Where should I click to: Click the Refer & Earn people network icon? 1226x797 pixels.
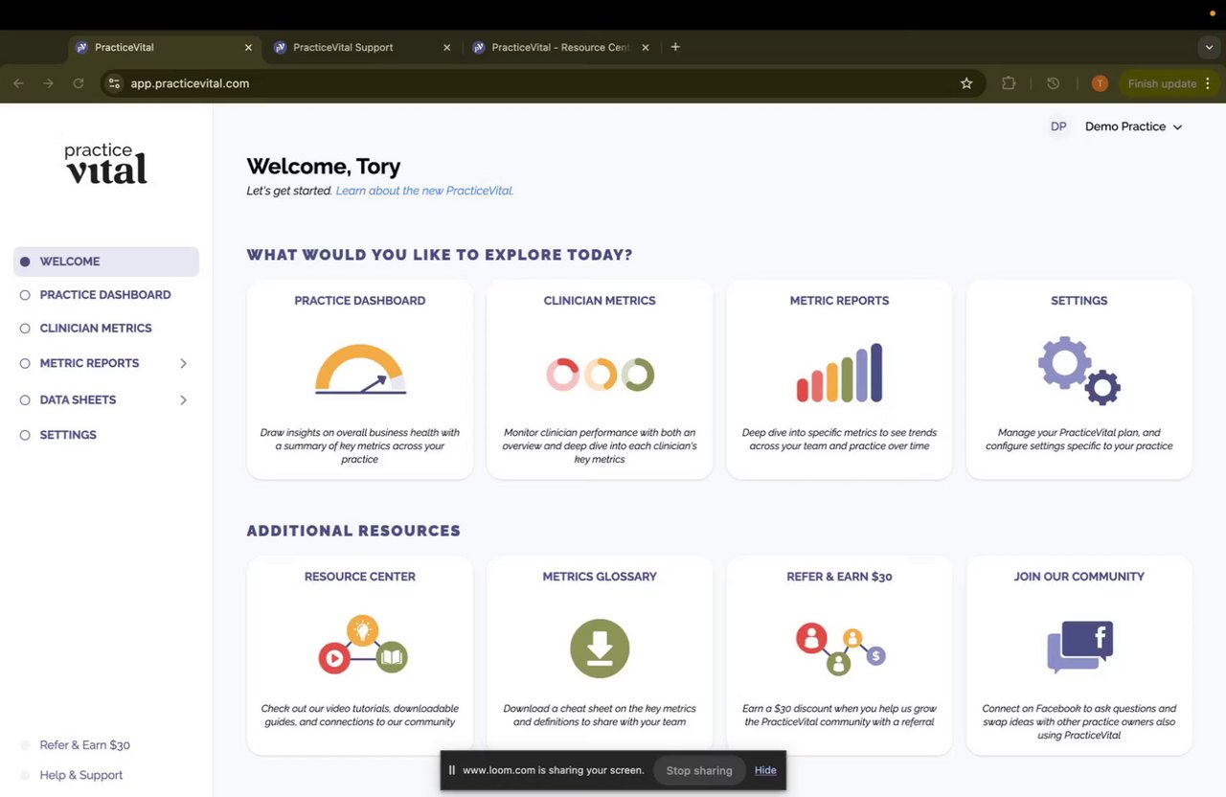[x=840, y=649]
